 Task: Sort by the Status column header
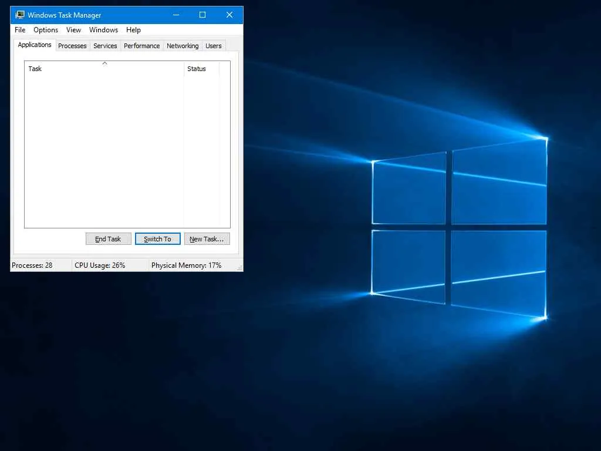[202, 69]
